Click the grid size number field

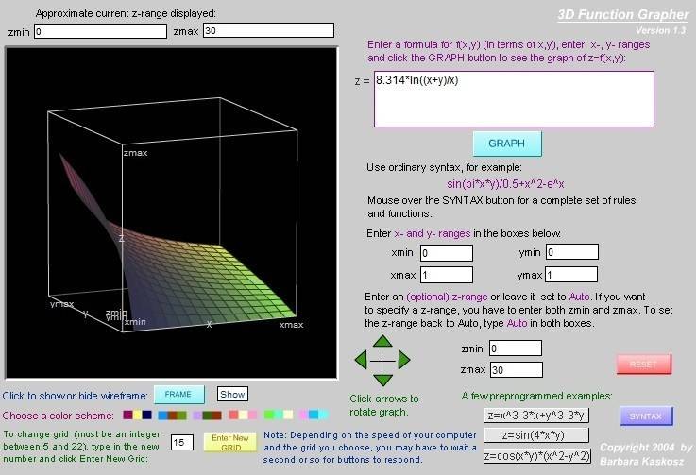(x=182, y=442)
